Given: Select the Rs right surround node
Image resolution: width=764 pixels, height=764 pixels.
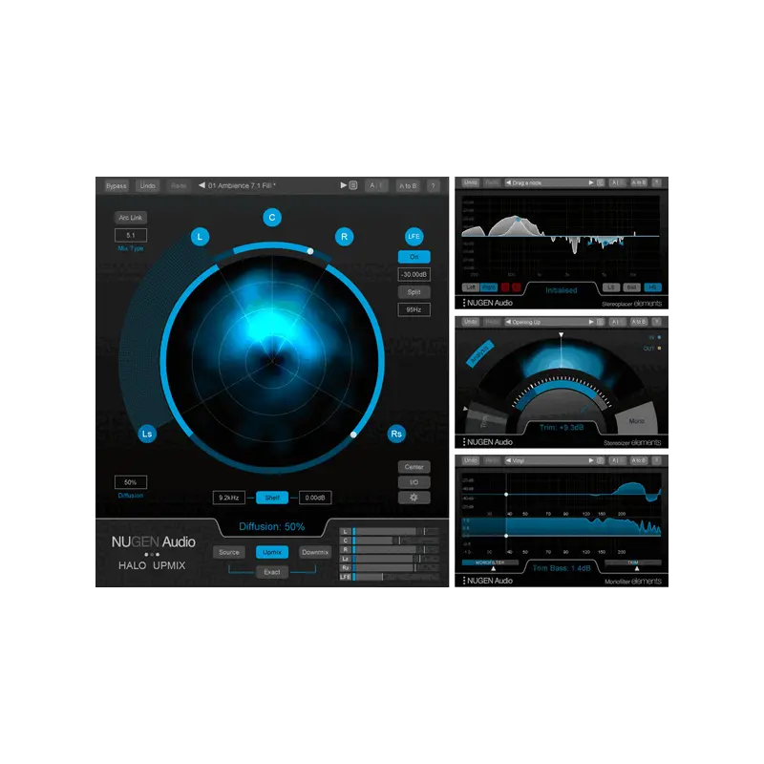Looking at the screenshot, I should pyautogui.click(x=396, y=434).
